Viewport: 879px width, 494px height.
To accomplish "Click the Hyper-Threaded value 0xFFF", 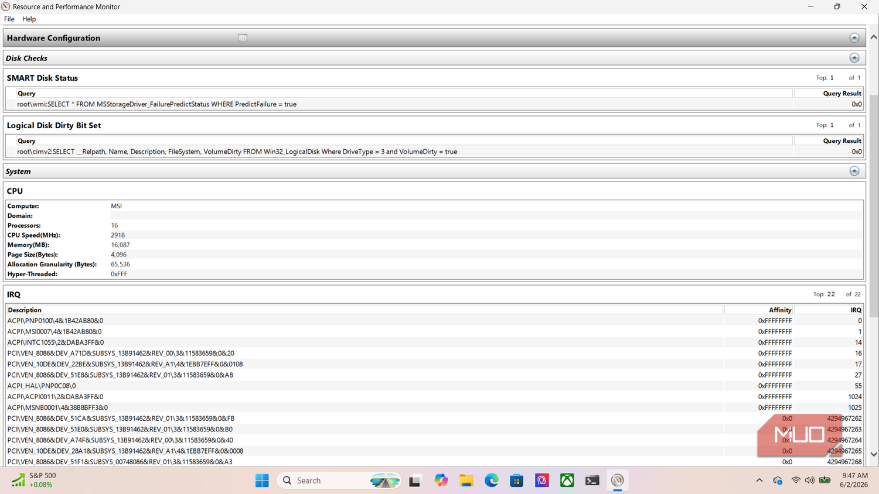I will [x=119, y=274].
